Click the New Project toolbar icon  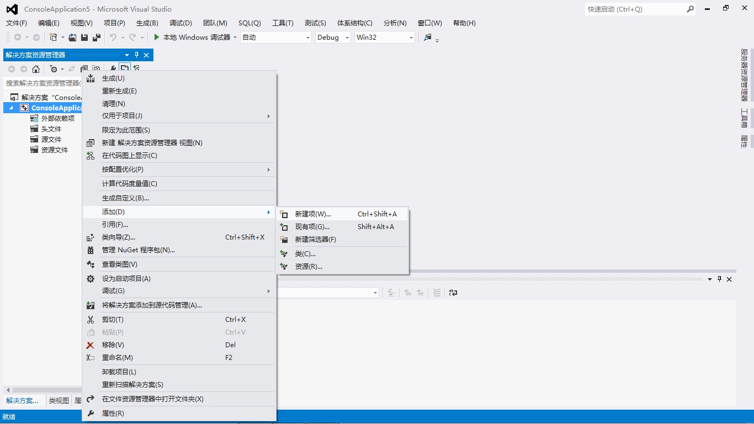(x=54, y=37)
